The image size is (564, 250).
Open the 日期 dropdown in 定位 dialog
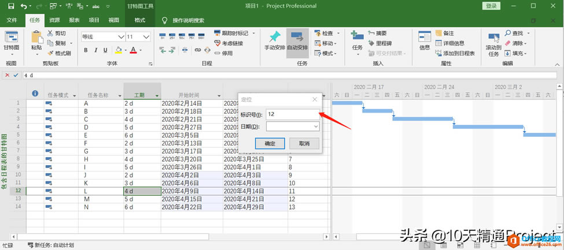316,126
